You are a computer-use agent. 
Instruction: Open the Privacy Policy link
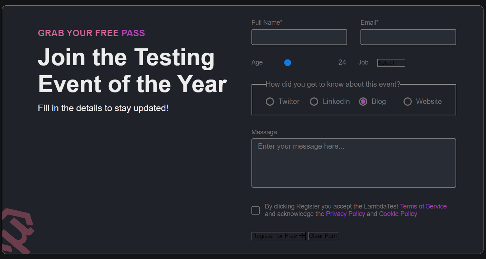tap(345, 214)
